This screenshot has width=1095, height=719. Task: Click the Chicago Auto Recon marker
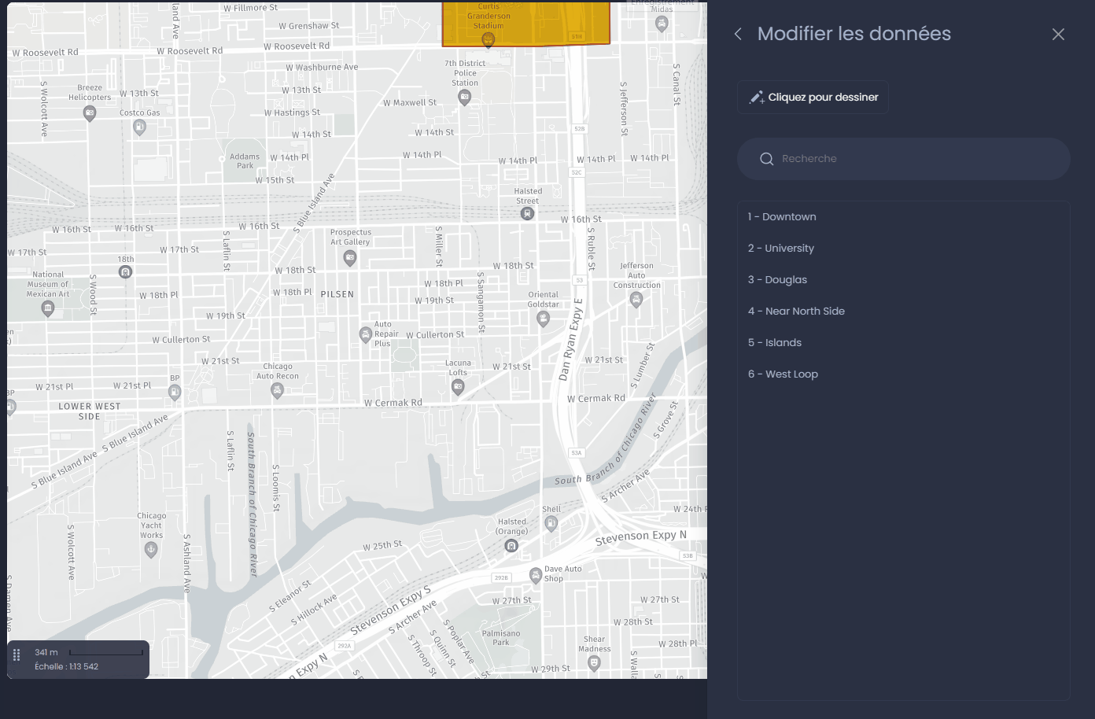pos(277,390)
